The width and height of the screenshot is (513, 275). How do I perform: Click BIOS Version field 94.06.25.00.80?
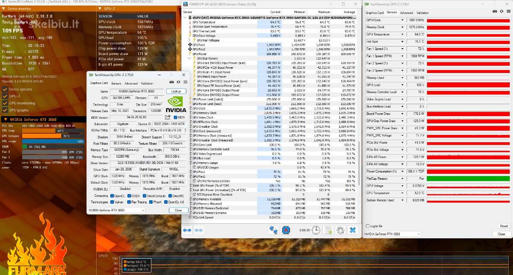136,117
